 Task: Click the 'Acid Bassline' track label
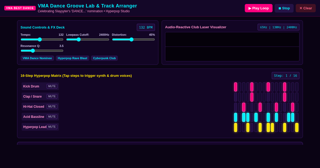(x=34, y=117)
